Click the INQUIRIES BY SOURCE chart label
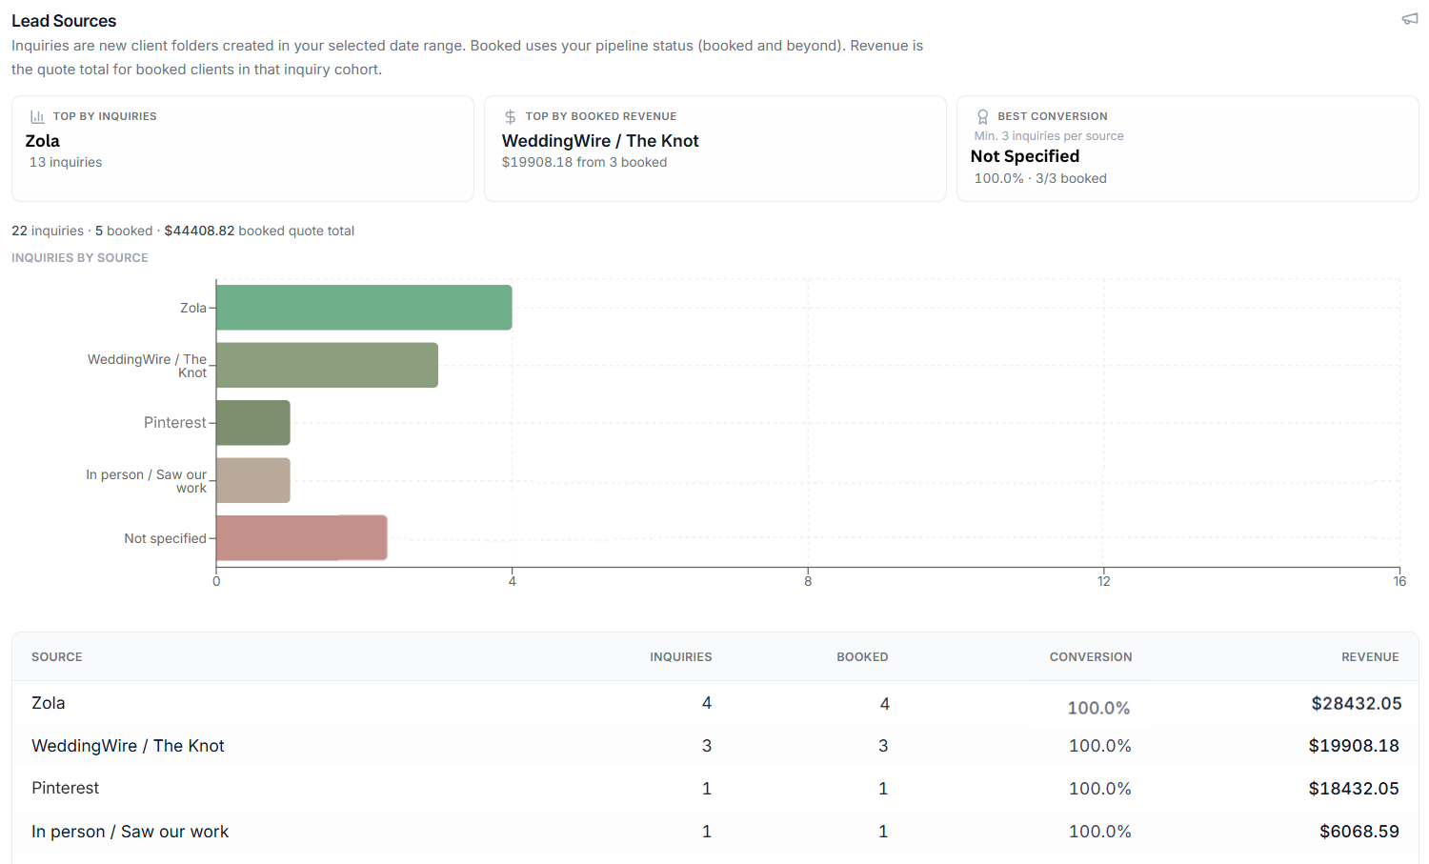This screenshot has height=864, width=1429. pos(80,258)
